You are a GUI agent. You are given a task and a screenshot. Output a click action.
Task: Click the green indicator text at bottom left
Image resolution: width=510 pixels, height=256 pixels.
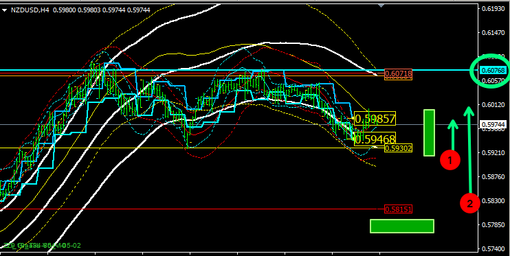pos(42,245)
